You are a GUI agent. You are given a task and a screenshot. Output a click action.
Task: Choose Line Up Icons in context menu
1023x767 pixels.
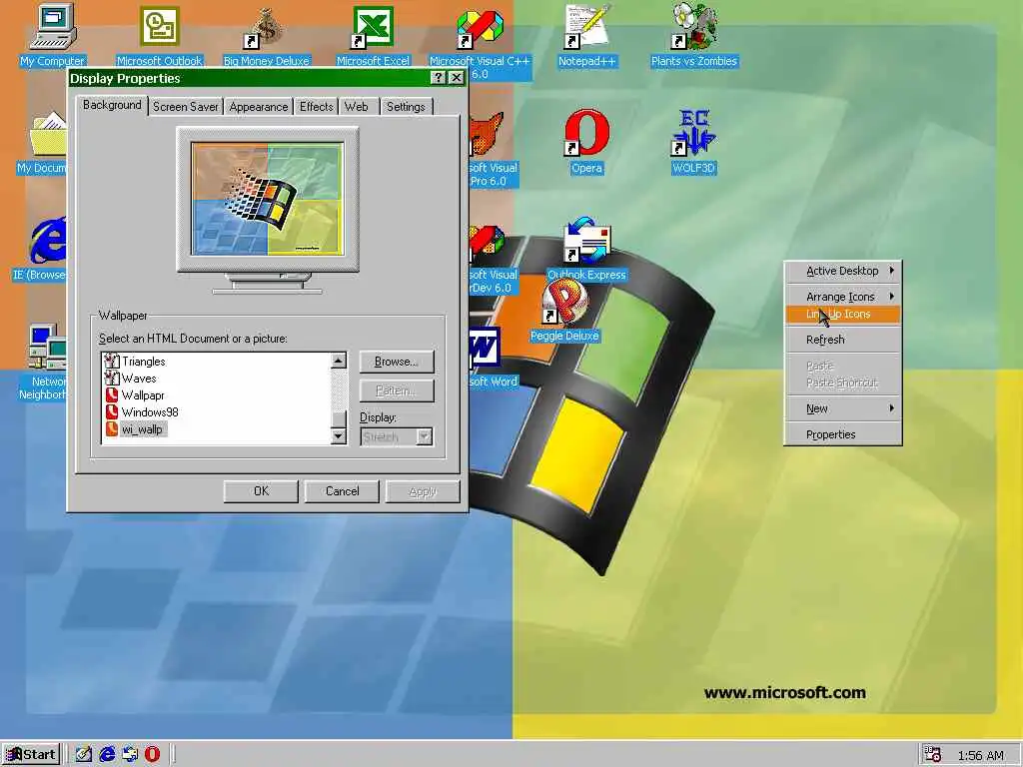coord(843,315)
